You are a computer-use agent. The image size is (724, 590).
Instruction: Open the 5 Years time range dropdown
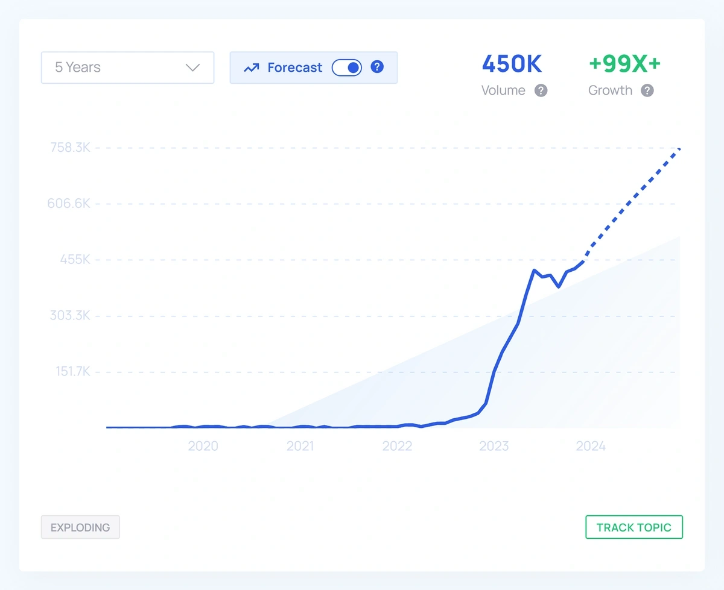pyautogui.click(x=127, y=67)
